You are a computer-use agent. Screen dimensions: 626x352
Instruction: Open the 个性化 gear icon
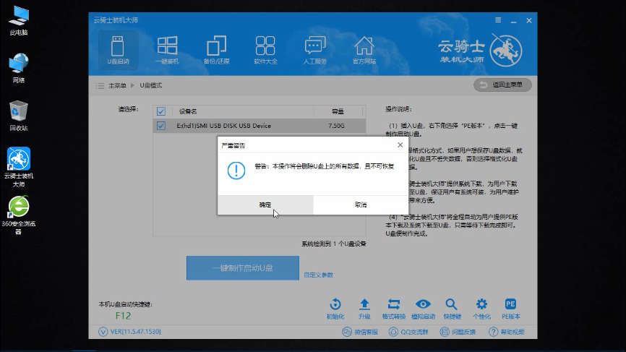481,309
